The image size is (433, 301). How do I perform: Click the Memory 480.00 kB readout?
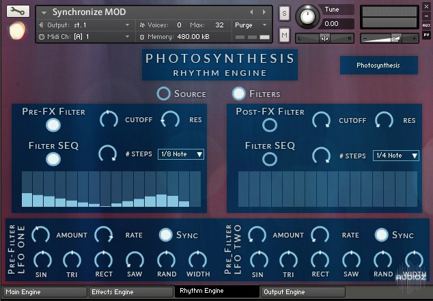[x=193, y=37]
